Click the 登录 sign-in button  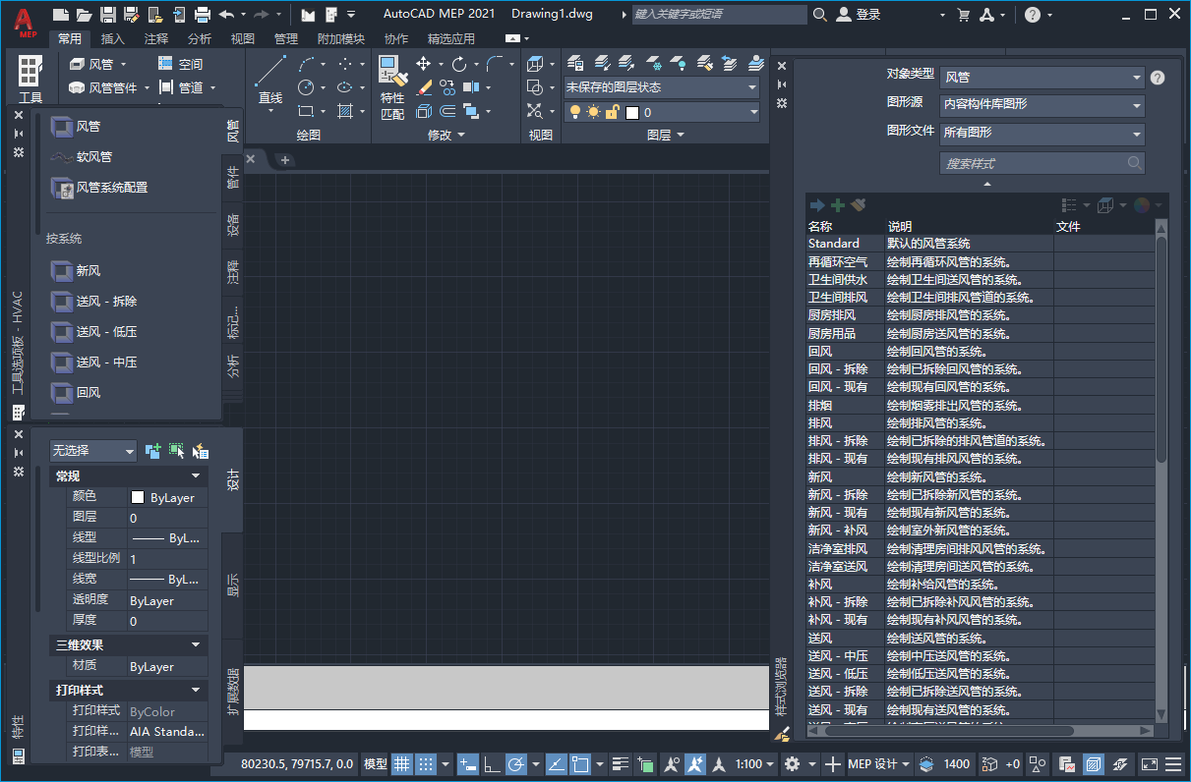(x=859, y=15)
